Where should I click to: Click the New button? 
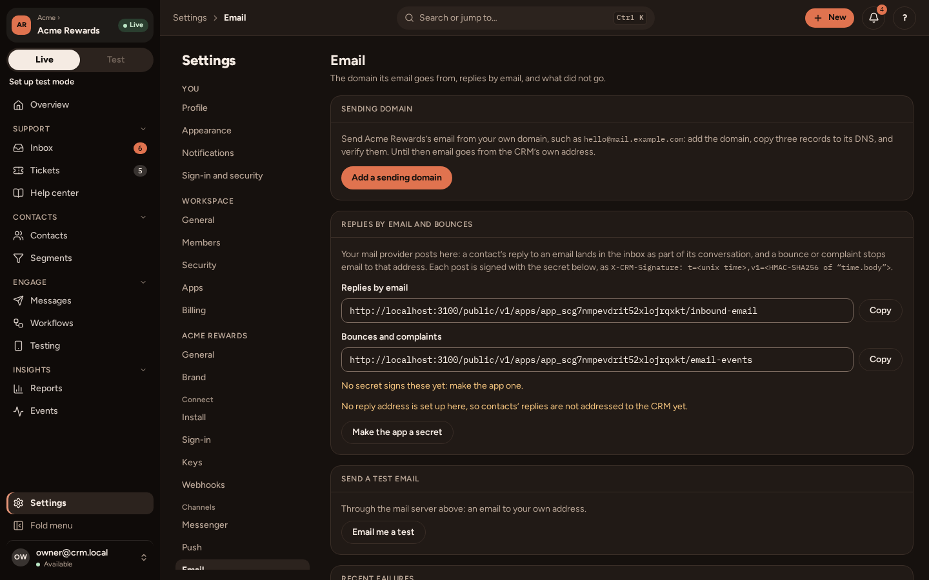point(830,18)
